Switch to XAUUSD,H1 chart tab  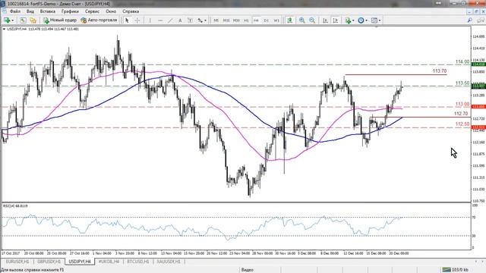point(169,262)
